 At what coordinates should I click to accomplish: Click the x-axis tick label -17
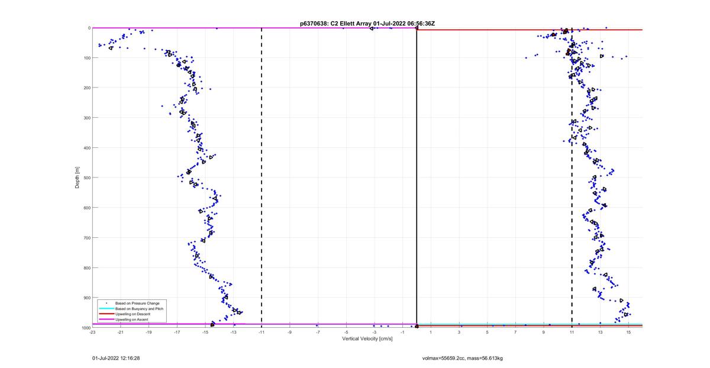click(x=177, y=332)
